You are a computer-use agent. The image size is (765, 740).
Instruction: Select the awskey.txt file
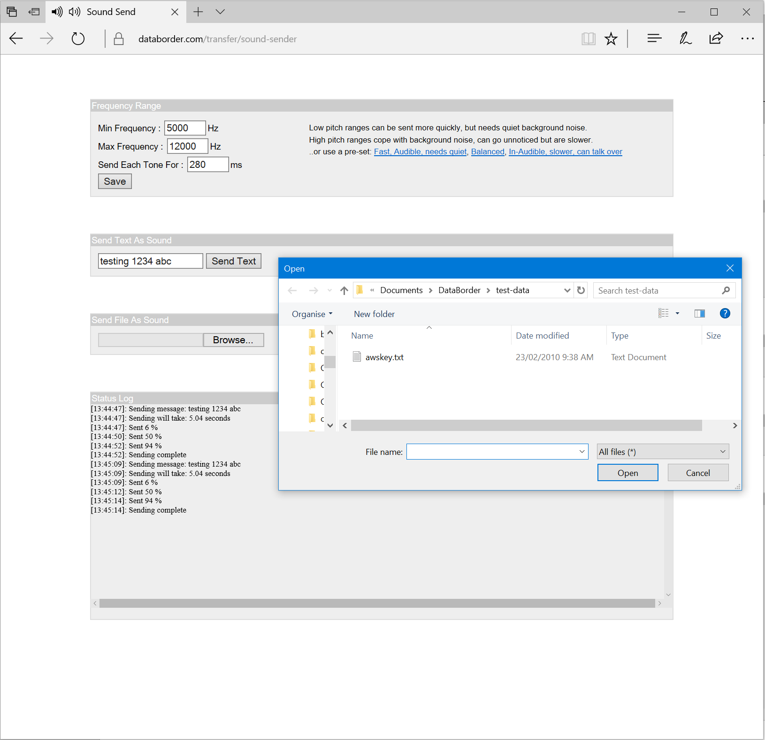[384, 357]
